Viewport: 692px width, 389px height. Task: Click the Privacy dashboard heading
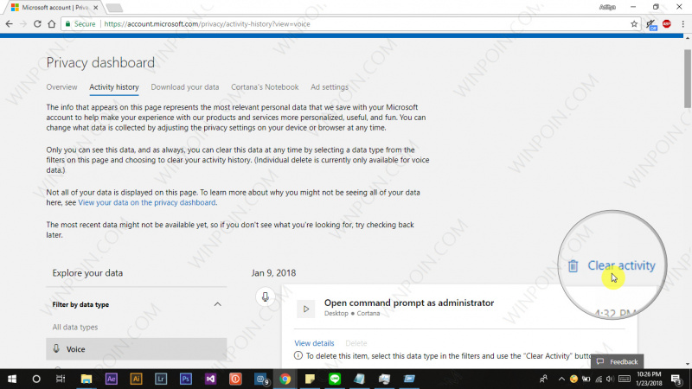point(100,62)
